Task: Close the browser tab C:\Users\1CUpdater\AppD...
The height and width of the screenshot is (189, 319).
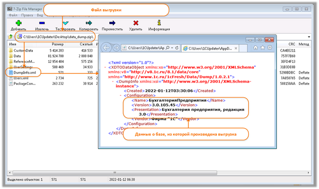Action: [236, 48]
